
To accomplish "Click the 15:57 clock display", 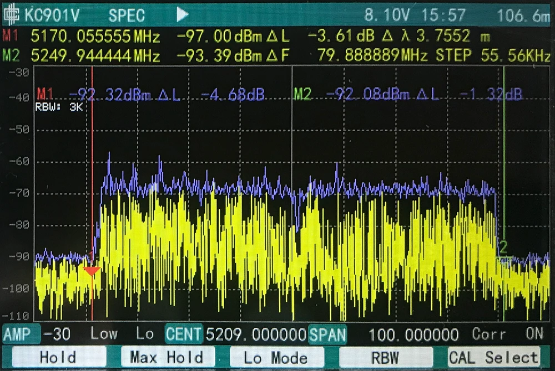I will click(x=443, y=15).
